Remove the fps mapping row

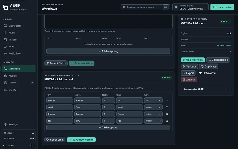click(x=167, y=121)
